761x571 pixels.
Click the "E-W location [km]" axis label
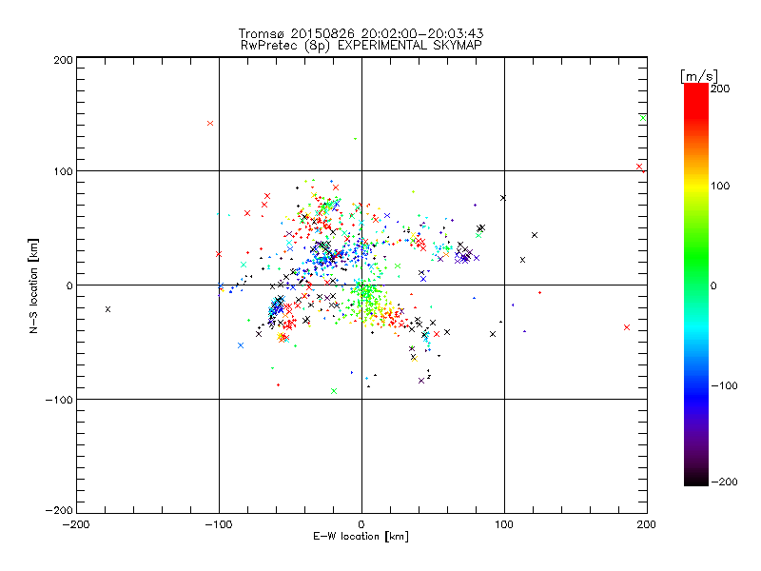point(361,537)
